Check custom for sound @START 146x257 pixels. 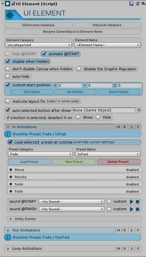coord(109,202)
